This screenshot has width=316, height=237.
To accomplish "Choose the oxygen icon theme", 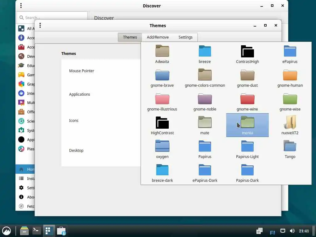I will click(162, 149).
